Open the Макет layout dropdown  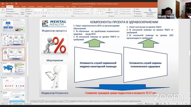click(28, 9)
